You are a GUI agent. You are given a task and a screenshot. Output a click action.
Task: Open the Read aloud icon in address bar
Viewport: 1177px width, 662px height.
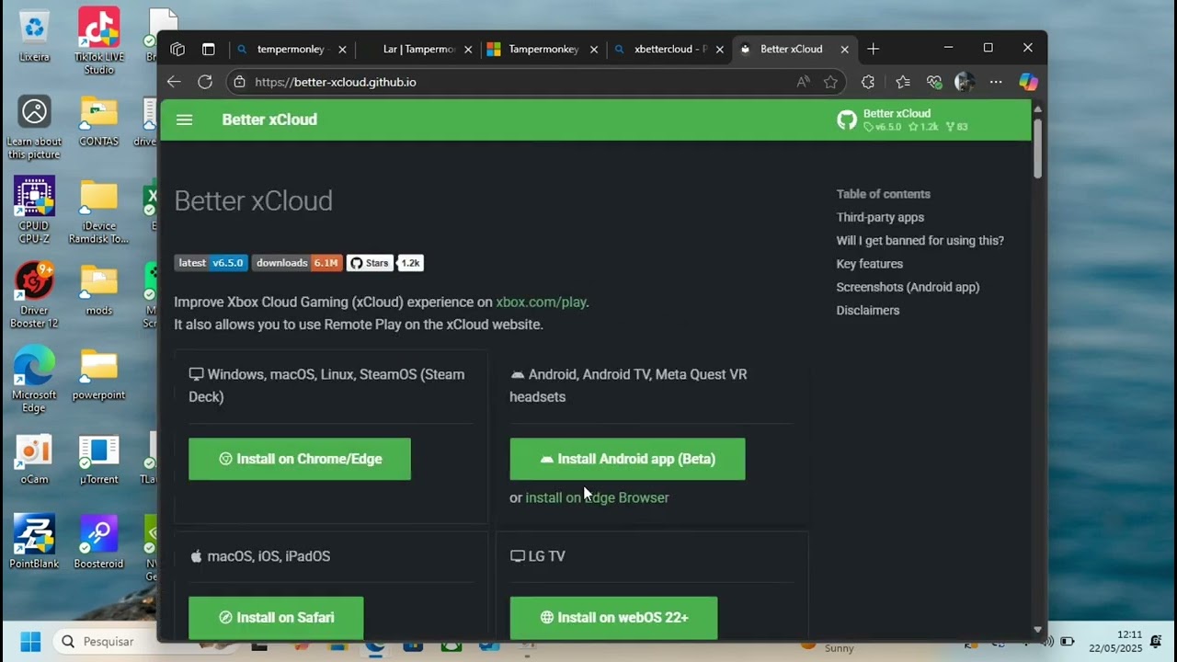pos(804,82)
